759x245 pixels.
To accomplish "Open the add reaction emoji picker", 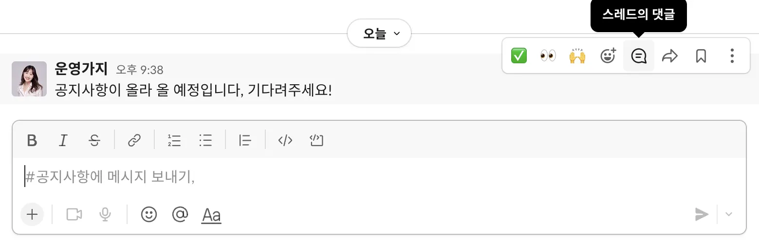I will [608, 56].
